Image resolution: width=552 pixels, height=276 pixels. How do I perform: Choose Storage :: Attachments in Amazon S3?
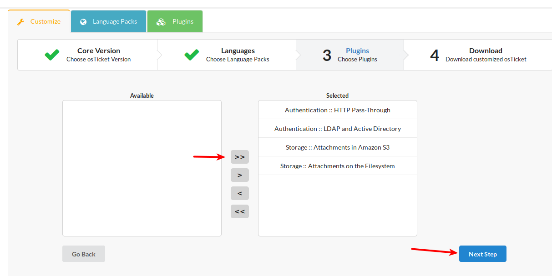point(337,147)
